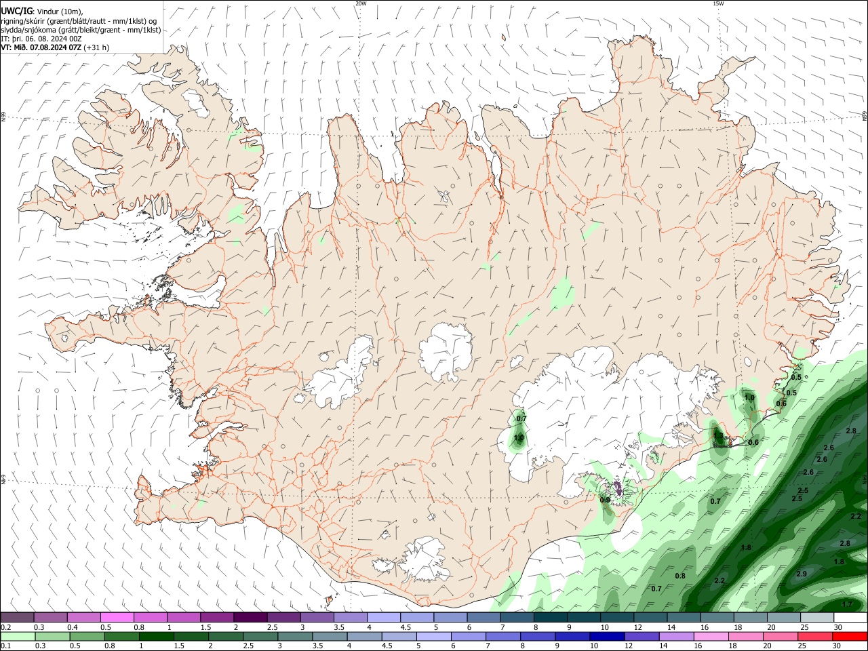Click the white swatch ending the upper snow scale
Viewport: 868px width, 651px height.
pos(850,617)
